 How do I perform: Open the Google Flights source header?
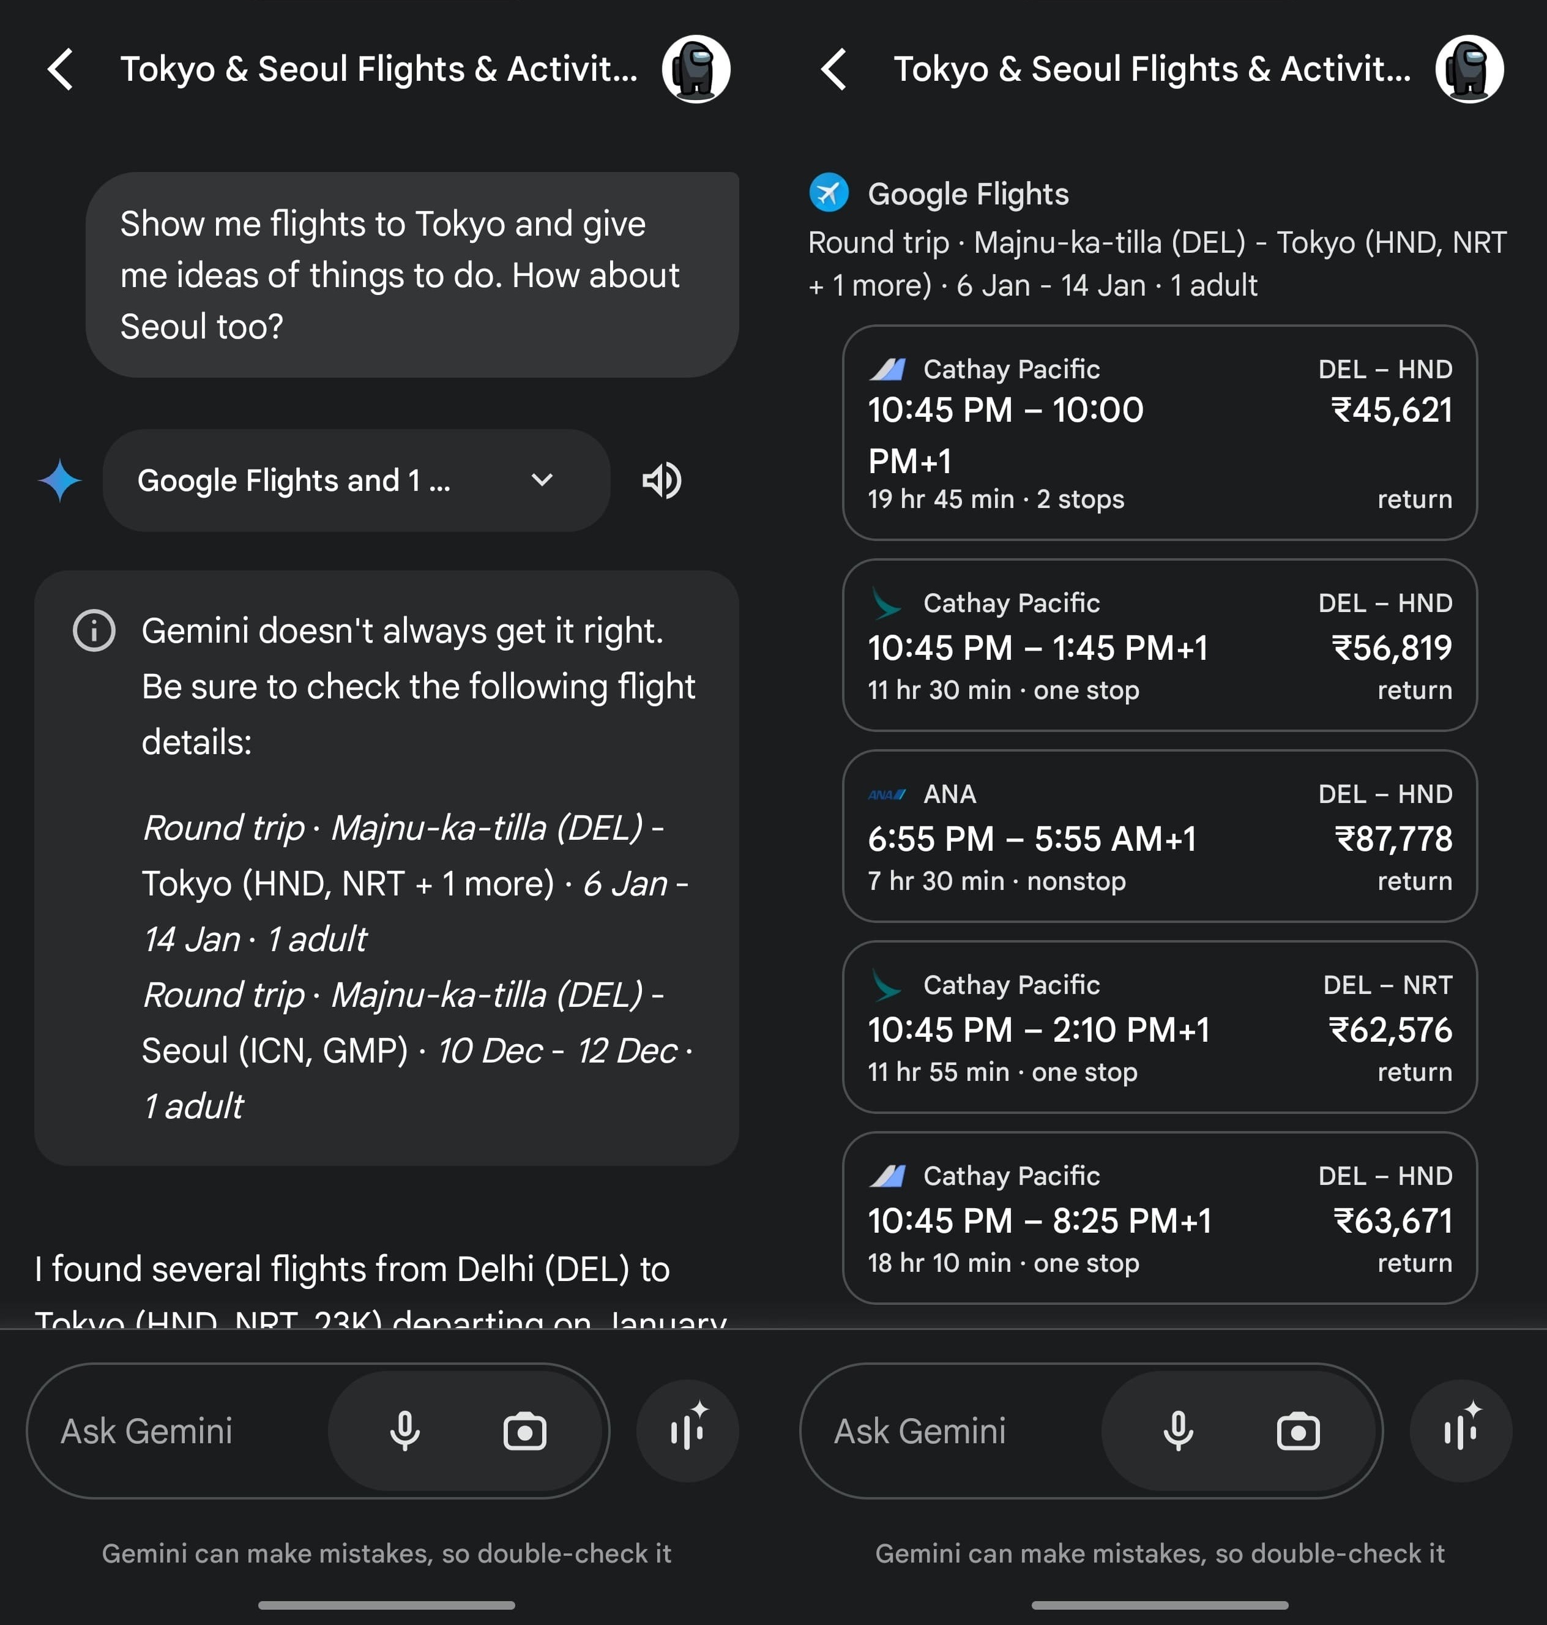[967, 195]
